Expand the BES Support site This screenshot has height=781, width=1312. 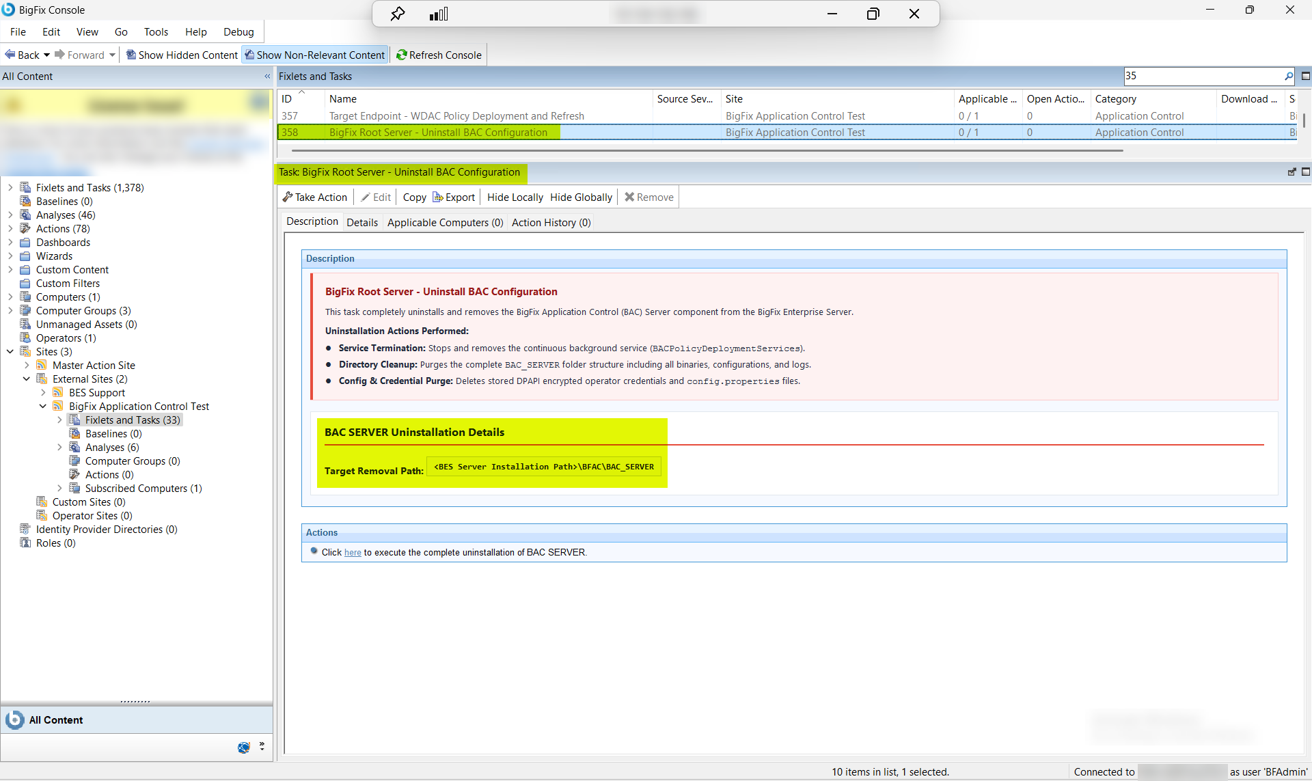(x=43, y=392)
